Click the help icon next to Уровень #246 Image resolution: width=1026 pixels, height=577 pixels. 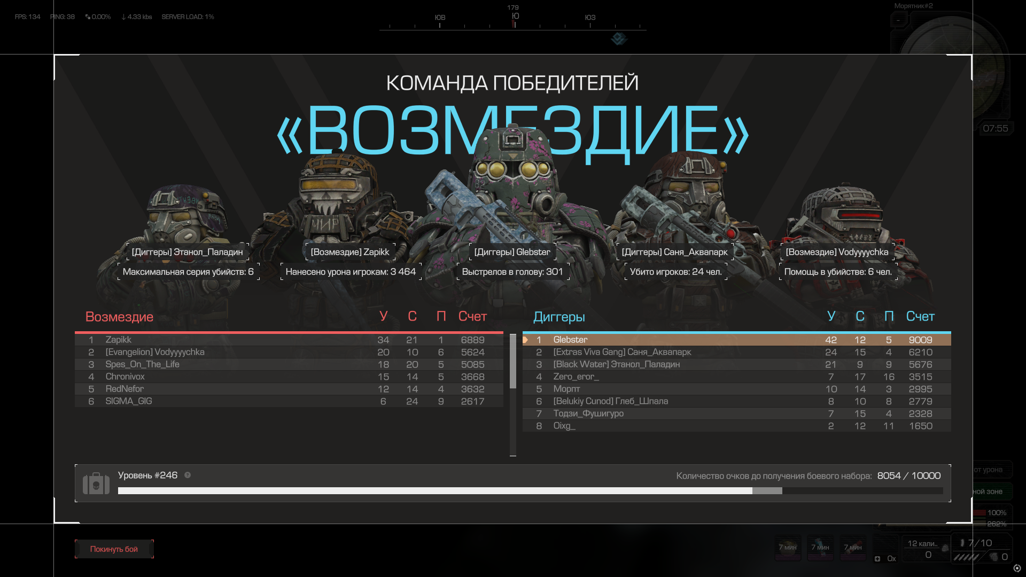click(x=188, y=475)
